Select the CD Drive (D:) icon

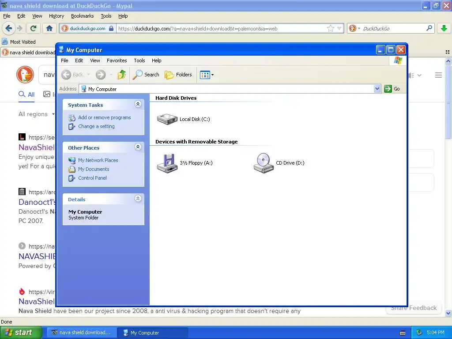264,163
